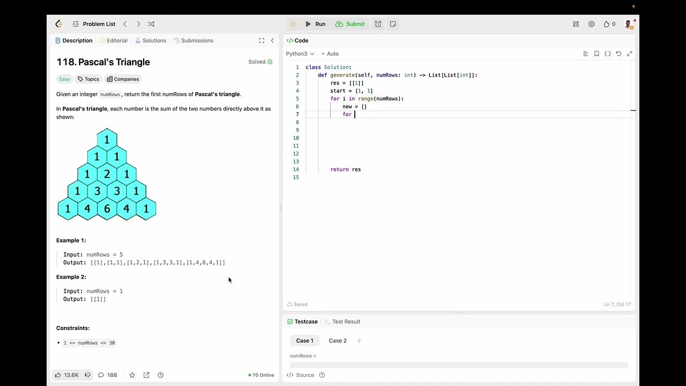Image resolution: width=686 pixels, height=386 pixels.
Task: Switch to the Editorial tab
Action: [113, 41]
